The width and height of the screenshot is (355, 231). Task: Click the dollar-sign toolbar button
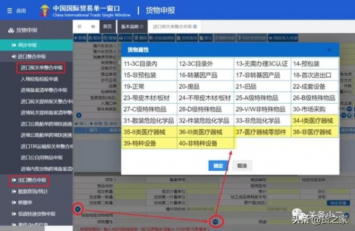point(251,38)
